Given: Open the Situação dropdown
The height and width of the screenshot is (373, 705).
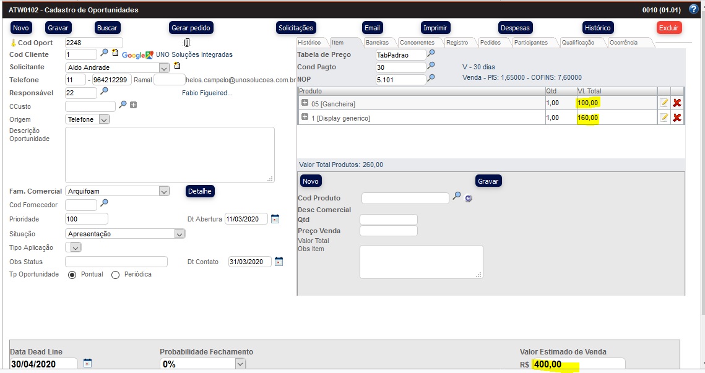Looking at the screenshot, I should pos(179,234).
